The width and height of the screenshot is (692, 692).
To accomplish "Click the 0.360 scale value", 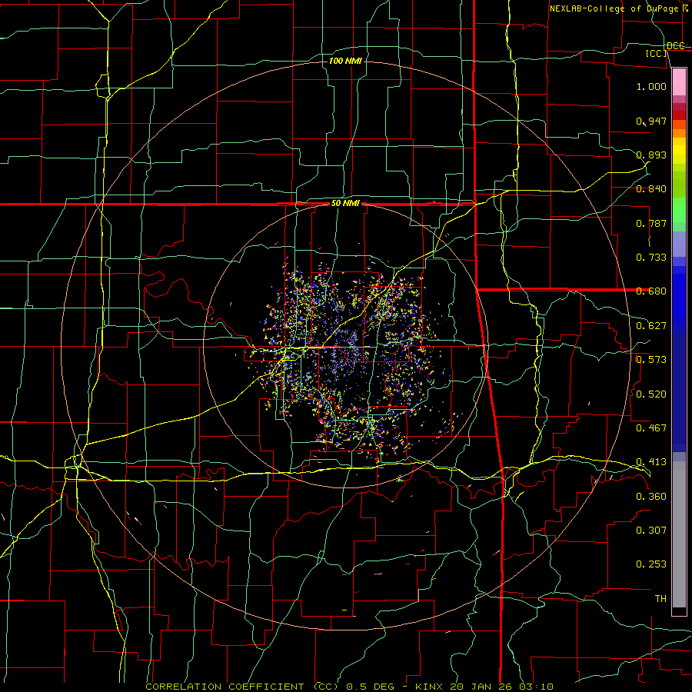I will pyautogui.click(x=651, y=497).
